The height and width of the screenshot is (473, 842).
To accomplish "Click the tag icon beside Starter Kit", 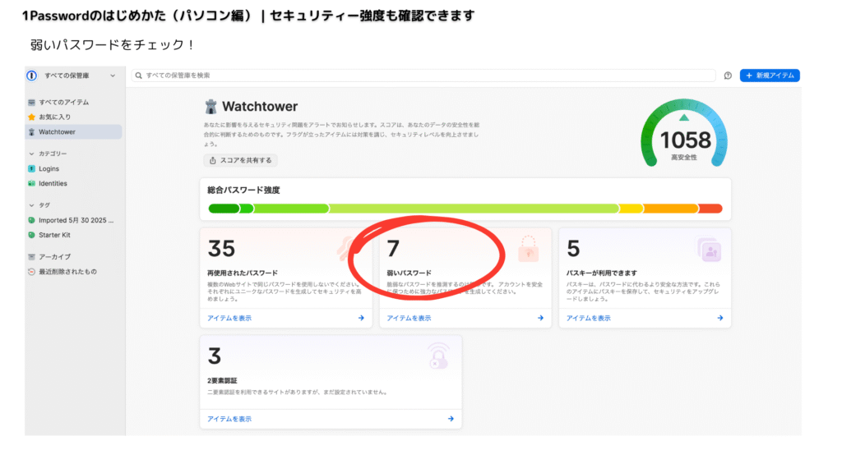I will coord(32,235).
